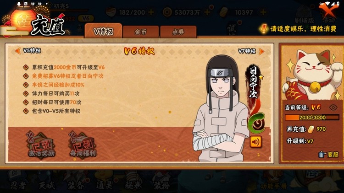
Task: Tap the 每周福利 weekly benefit badge
Action: tap(83, 145)
